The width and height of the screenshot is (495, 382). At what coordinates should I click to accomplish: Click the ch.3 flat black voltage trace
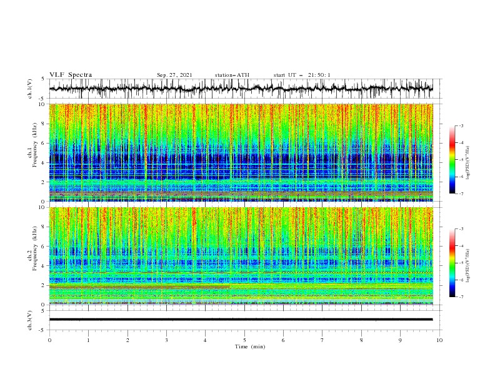point(241,320)
